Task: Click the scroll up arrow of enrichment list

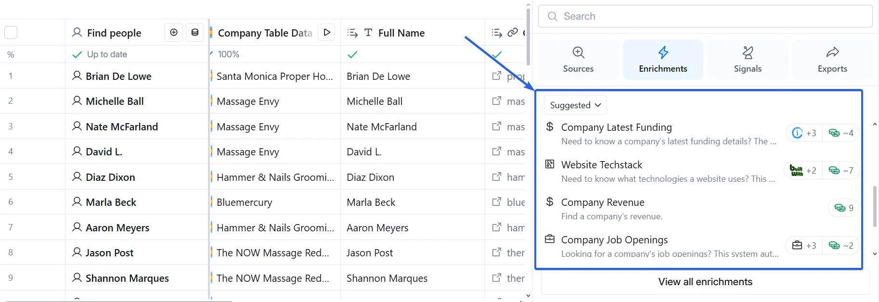Action: click(875, 125)
